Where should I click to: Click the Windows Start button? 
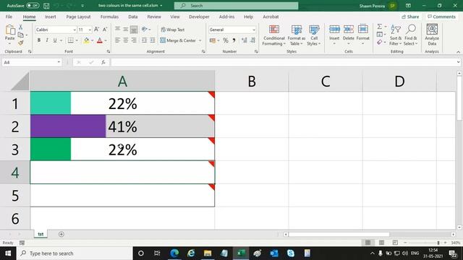tap(8, 253)
